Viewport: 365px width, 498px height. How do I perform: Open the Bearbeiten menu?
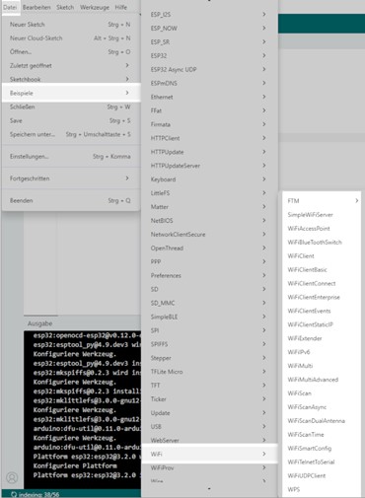point(36,7)
